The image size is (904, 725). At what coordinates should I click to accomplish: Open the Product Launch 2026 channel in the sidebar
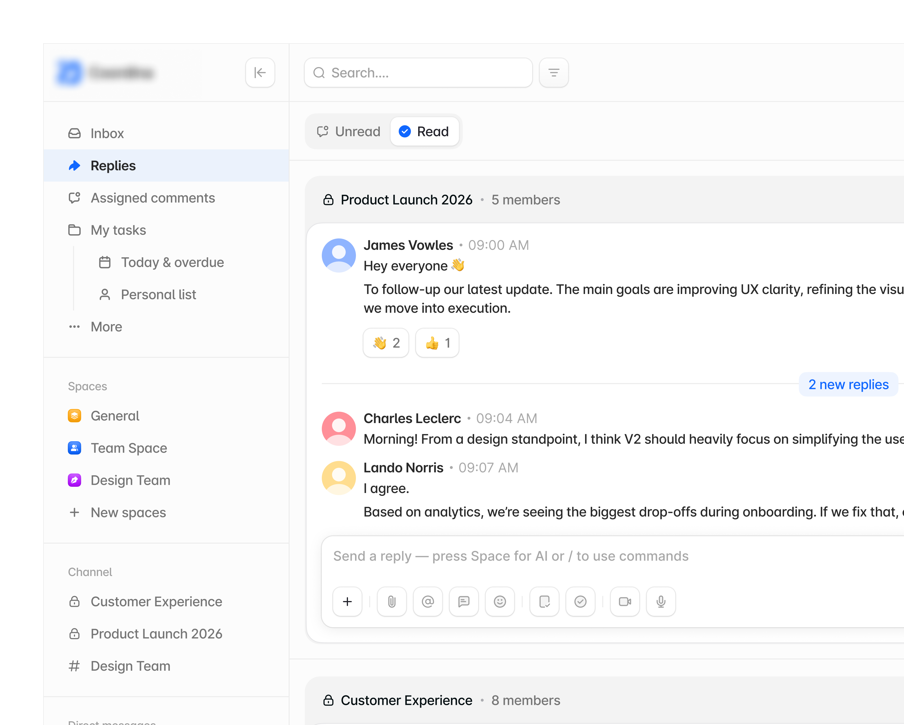coord(166,634)
